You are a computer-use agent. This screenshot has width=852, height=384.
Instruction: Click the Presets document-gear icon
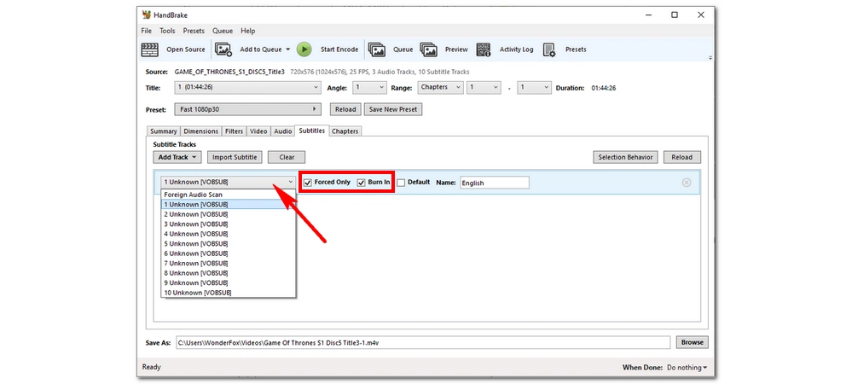pos(549,50)
